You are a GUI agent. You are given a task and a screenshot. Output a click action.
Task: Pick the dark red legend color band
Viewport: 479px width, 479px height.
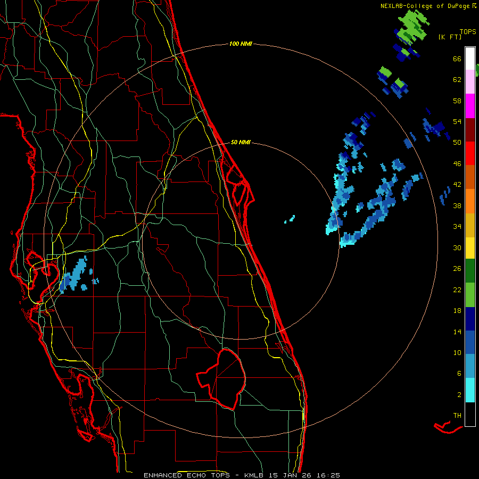point(470,130)
